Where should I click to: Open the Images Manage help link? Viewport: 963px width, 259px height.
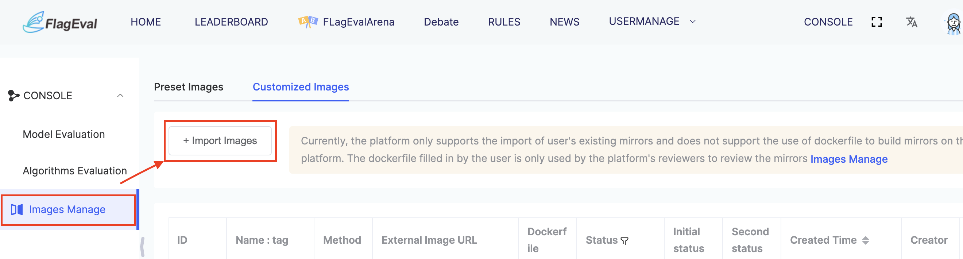[x=848, y=159]
